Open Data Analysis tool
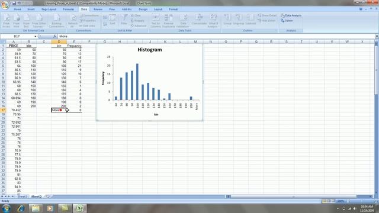This screenshot has height=213, width=379. click(x=291, y=15)
